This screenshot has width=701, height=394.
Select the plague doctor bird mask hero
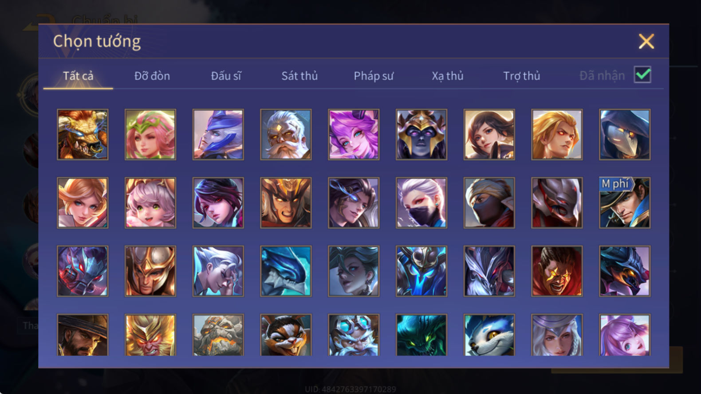coord(625,134)
